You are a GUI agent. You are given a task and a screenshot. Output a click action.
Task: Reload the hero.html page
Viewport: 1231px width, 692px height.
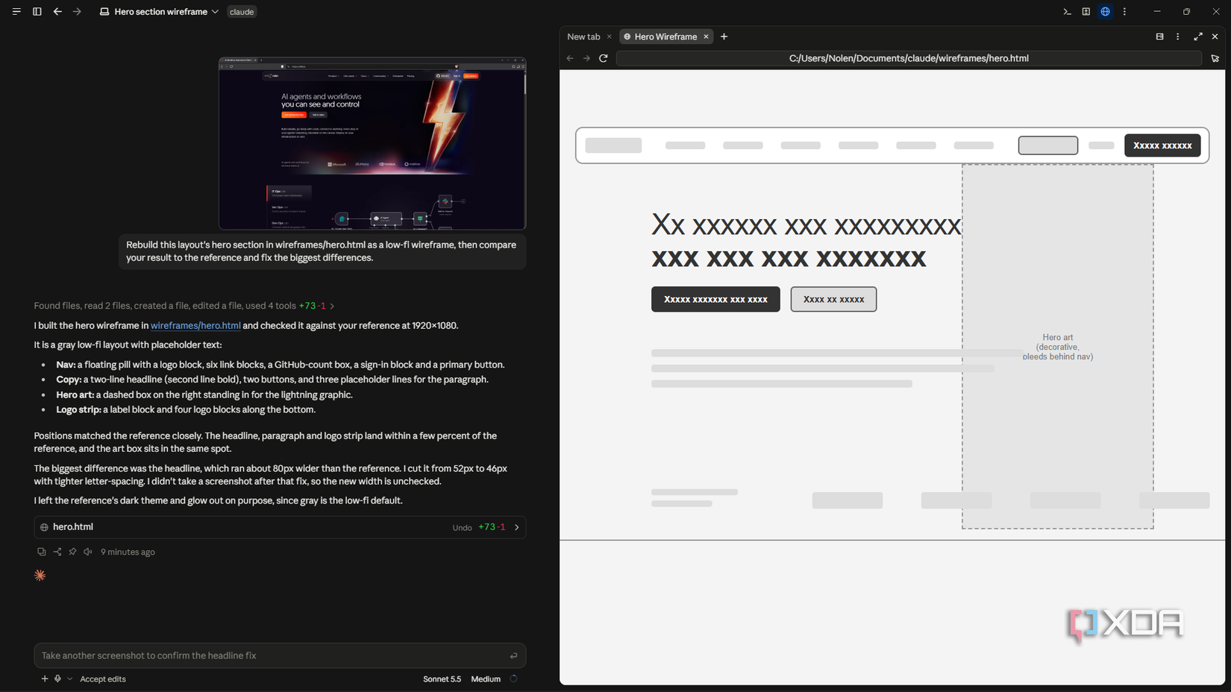(x=604, y=58)
